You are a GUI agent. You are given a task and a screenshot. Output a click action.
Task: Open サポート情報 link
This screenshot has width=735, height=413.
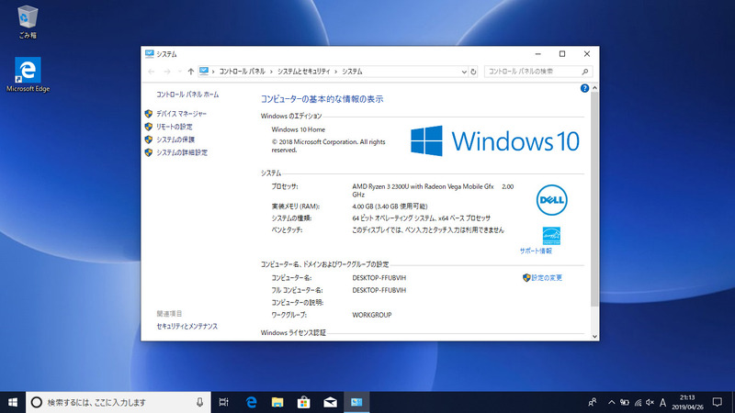click(536, 251)
